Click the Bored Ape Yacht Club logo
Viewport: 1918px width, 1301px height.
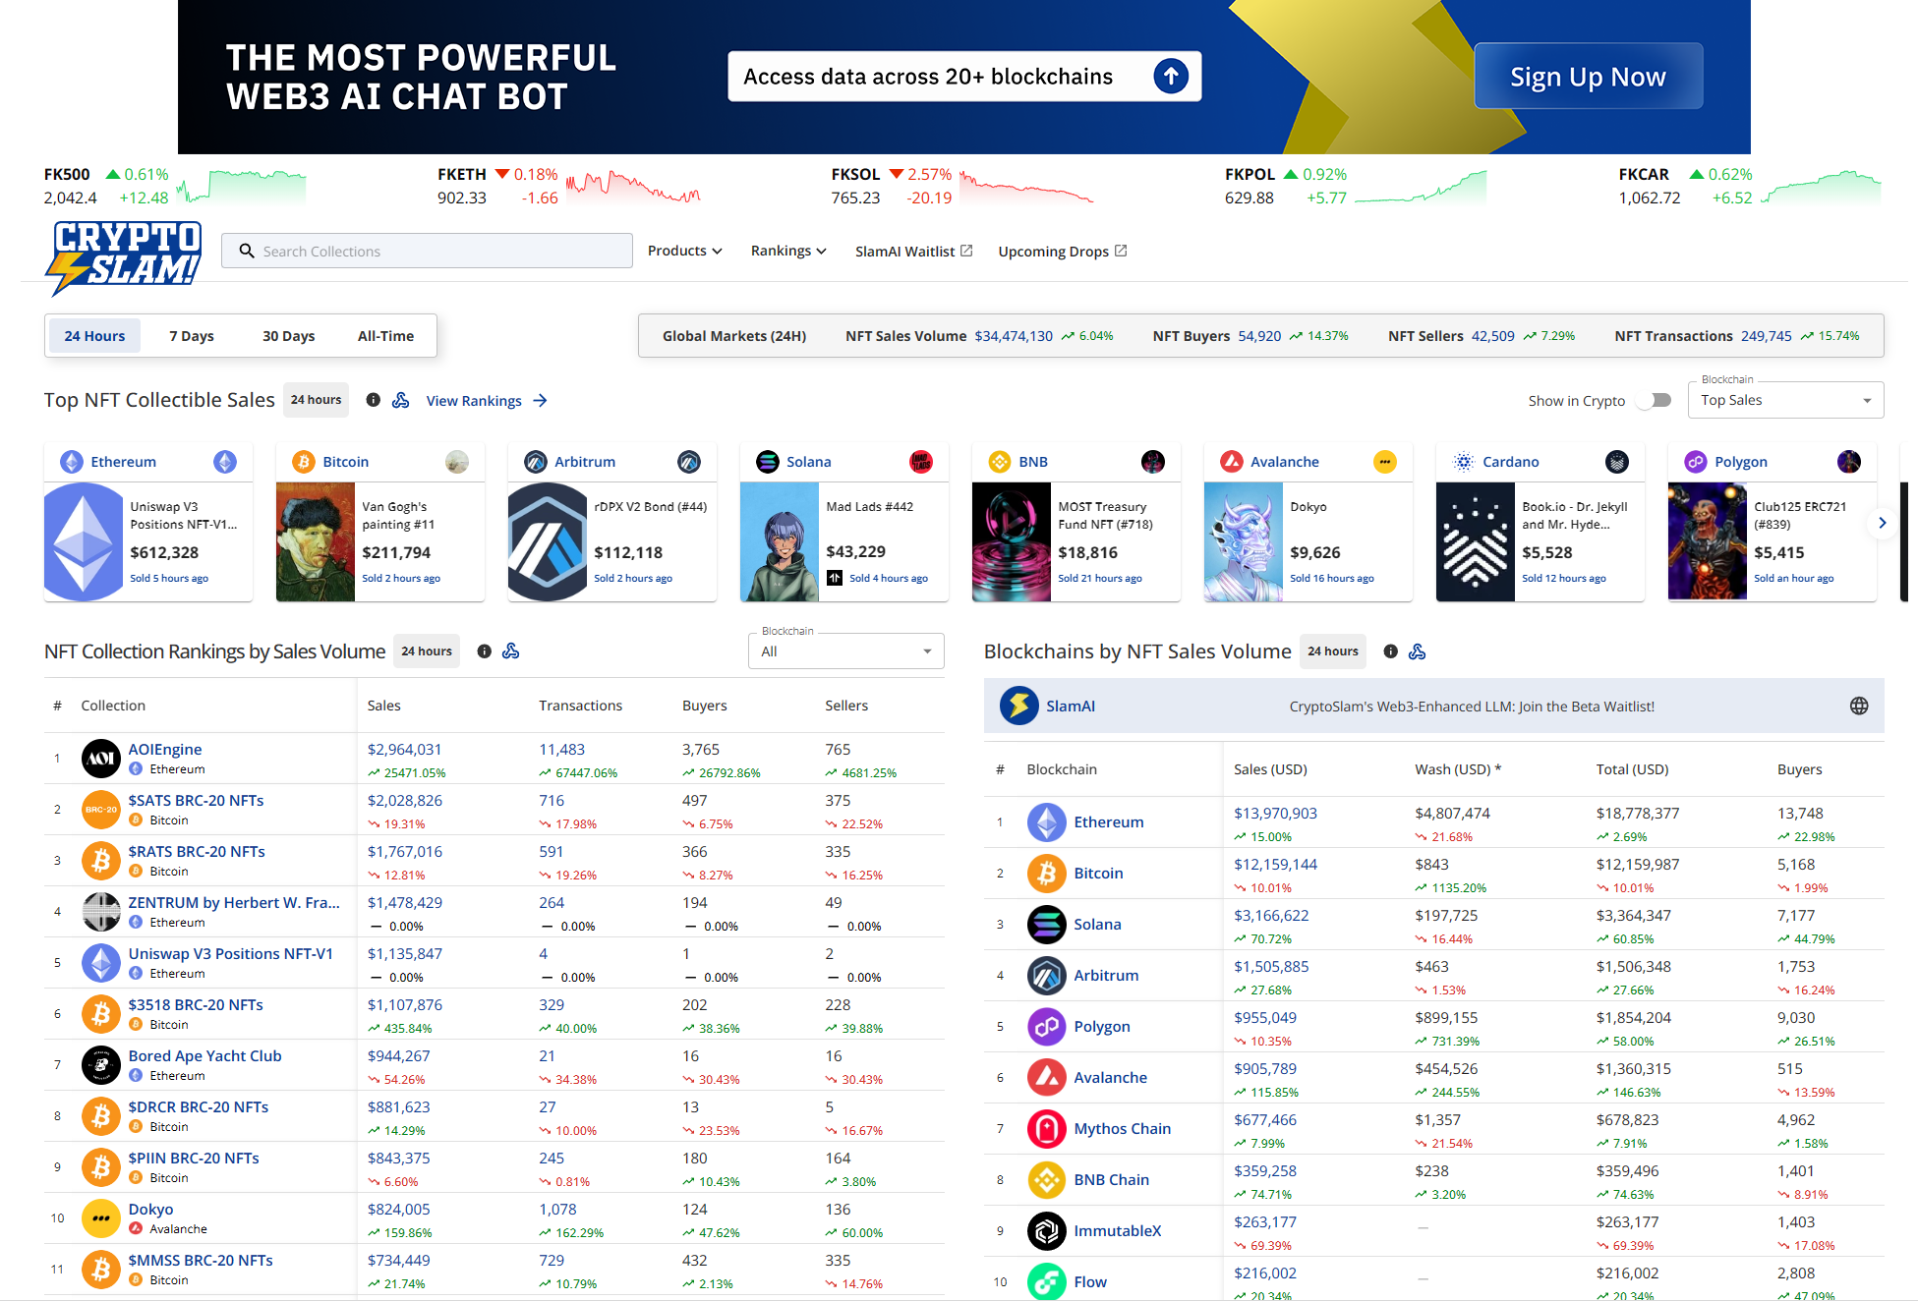[100, 1065]
